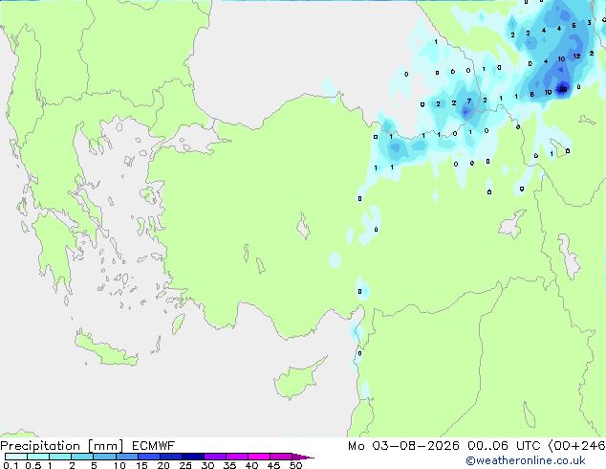606x469 pixels.
Task: Choose the 45–50 mm magenta legend swatch
Action: [x=281, y=457]
